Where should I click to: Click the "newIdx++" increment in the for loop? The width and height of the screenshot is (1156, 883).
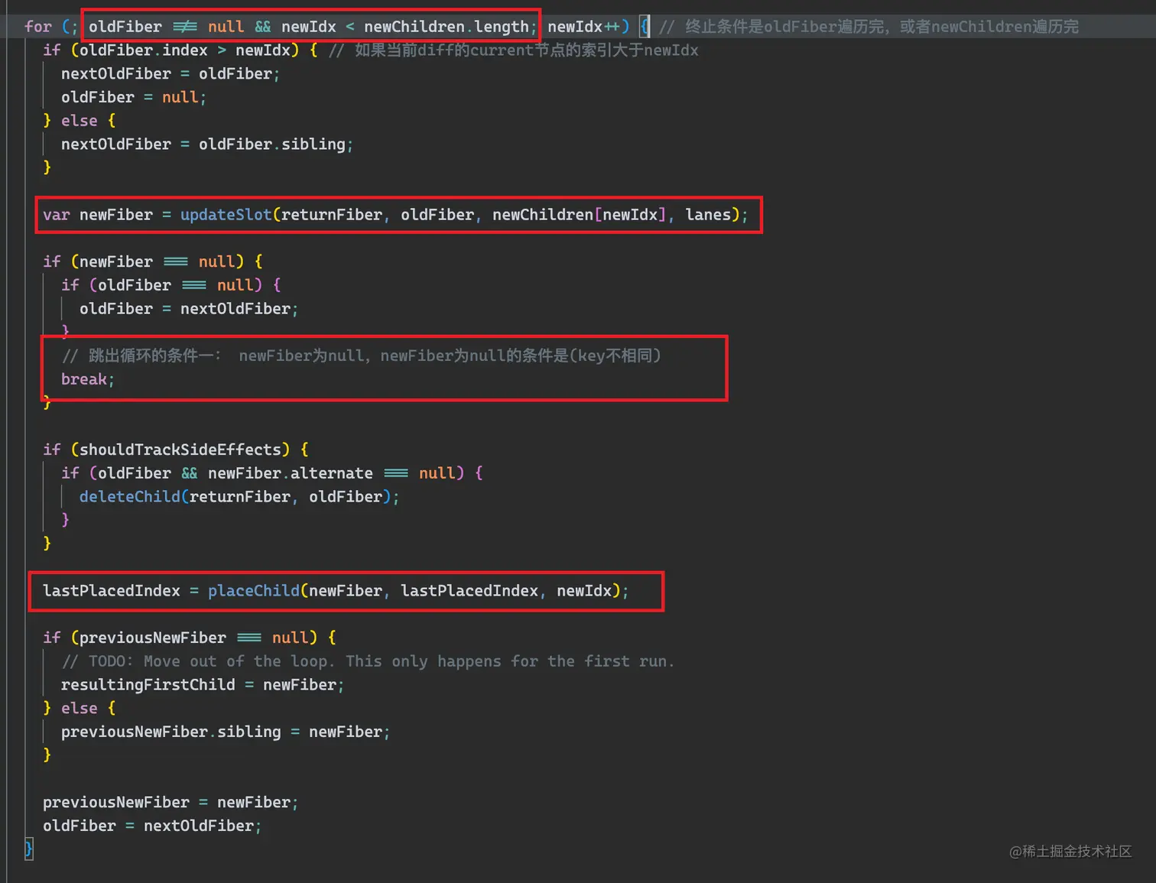point(583,27)
